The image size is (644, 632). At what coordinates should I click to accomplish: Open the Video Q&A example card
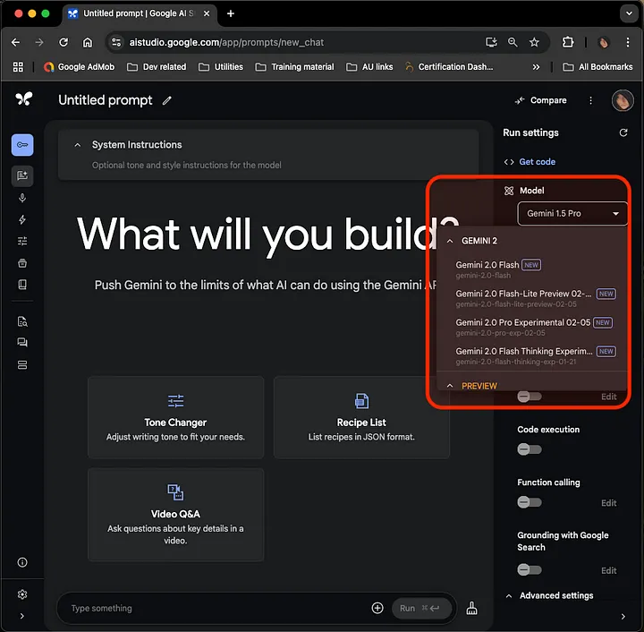[176, 515]
